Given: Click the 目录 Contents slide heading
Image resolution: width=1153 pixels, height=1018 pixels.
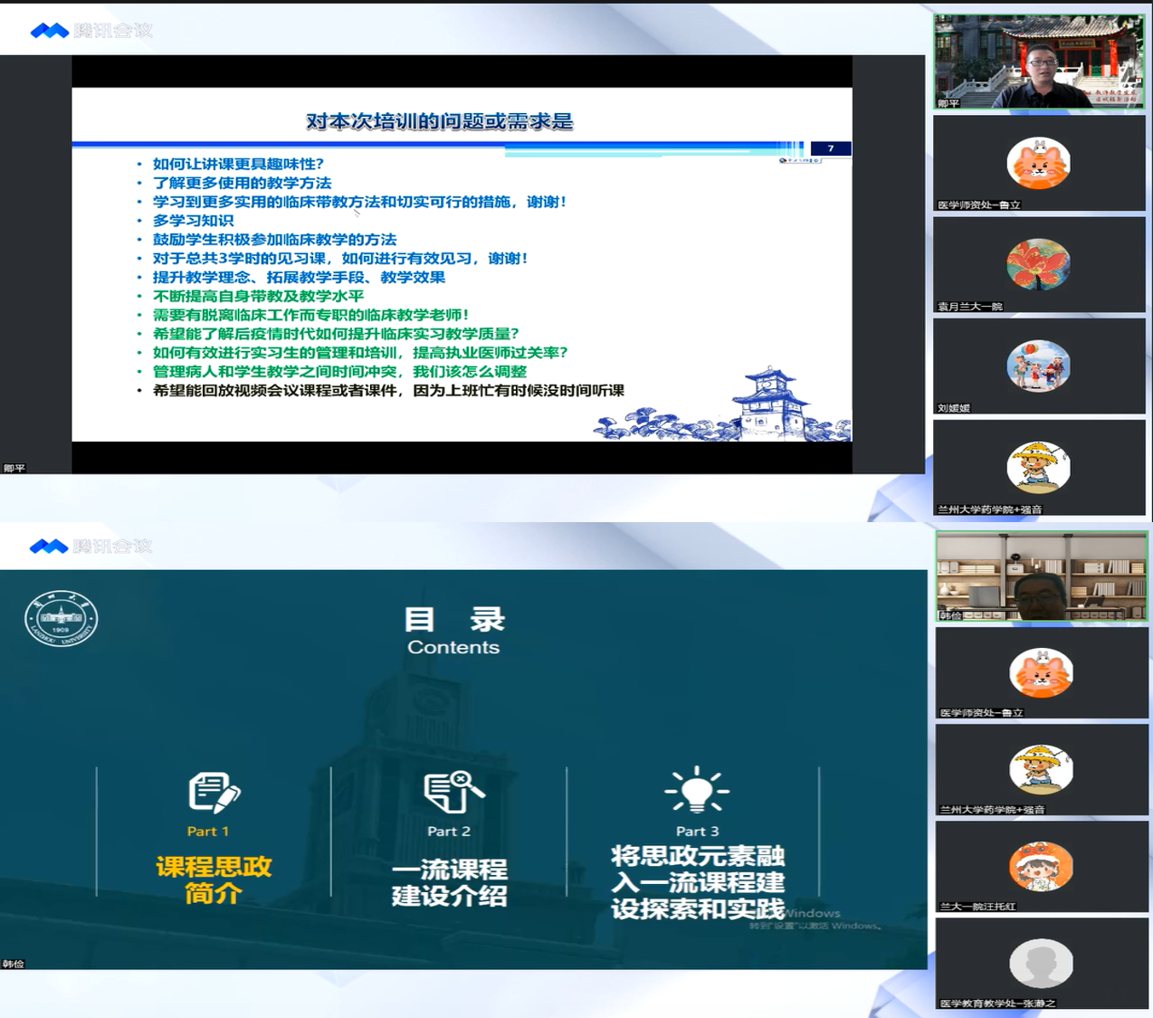Looking at the screenshot, I should (453, 631).
